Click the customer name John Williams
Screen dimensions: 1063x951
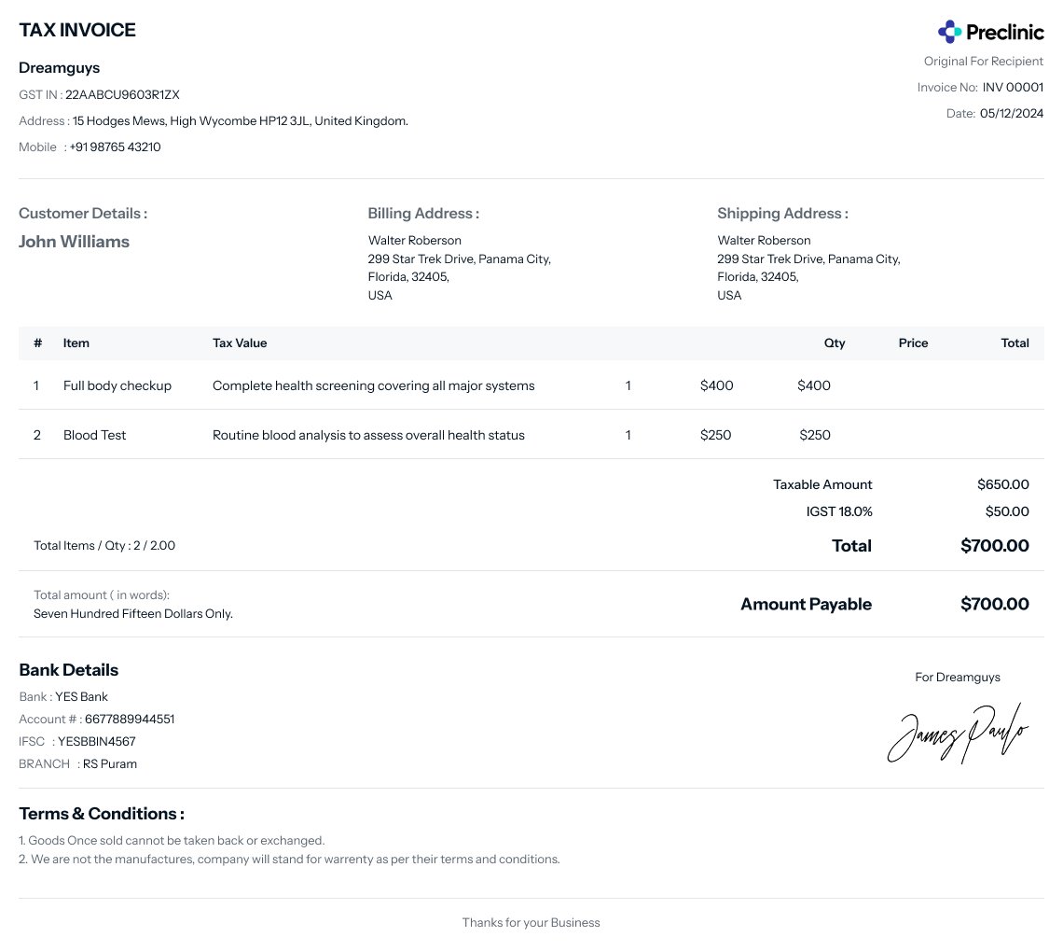[74, 242]
